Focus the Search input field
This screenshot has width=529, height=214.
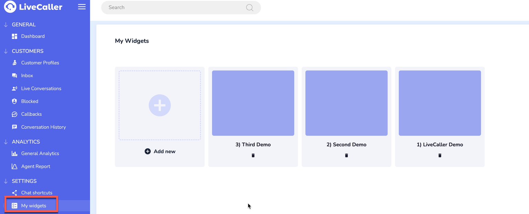tap(172, 8)
